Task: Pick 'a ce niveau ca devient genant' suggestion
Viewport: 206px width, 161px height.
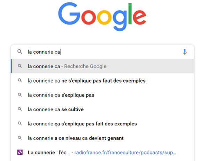Action: pos(102,138)
